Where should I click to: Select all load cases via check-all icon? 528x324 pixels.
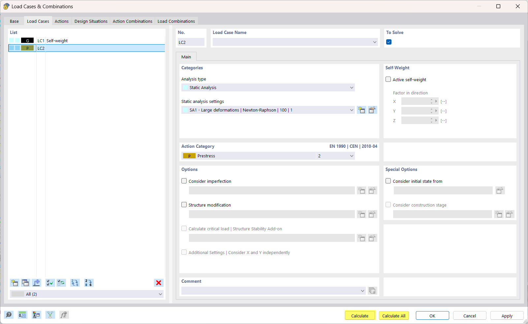click(x=50, y=283)
